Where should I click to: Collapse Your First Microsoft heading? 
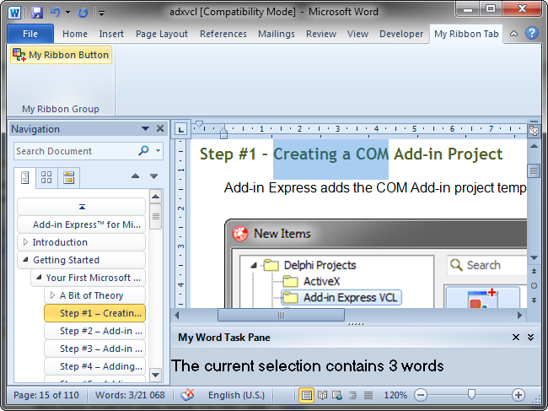[39, 278]
